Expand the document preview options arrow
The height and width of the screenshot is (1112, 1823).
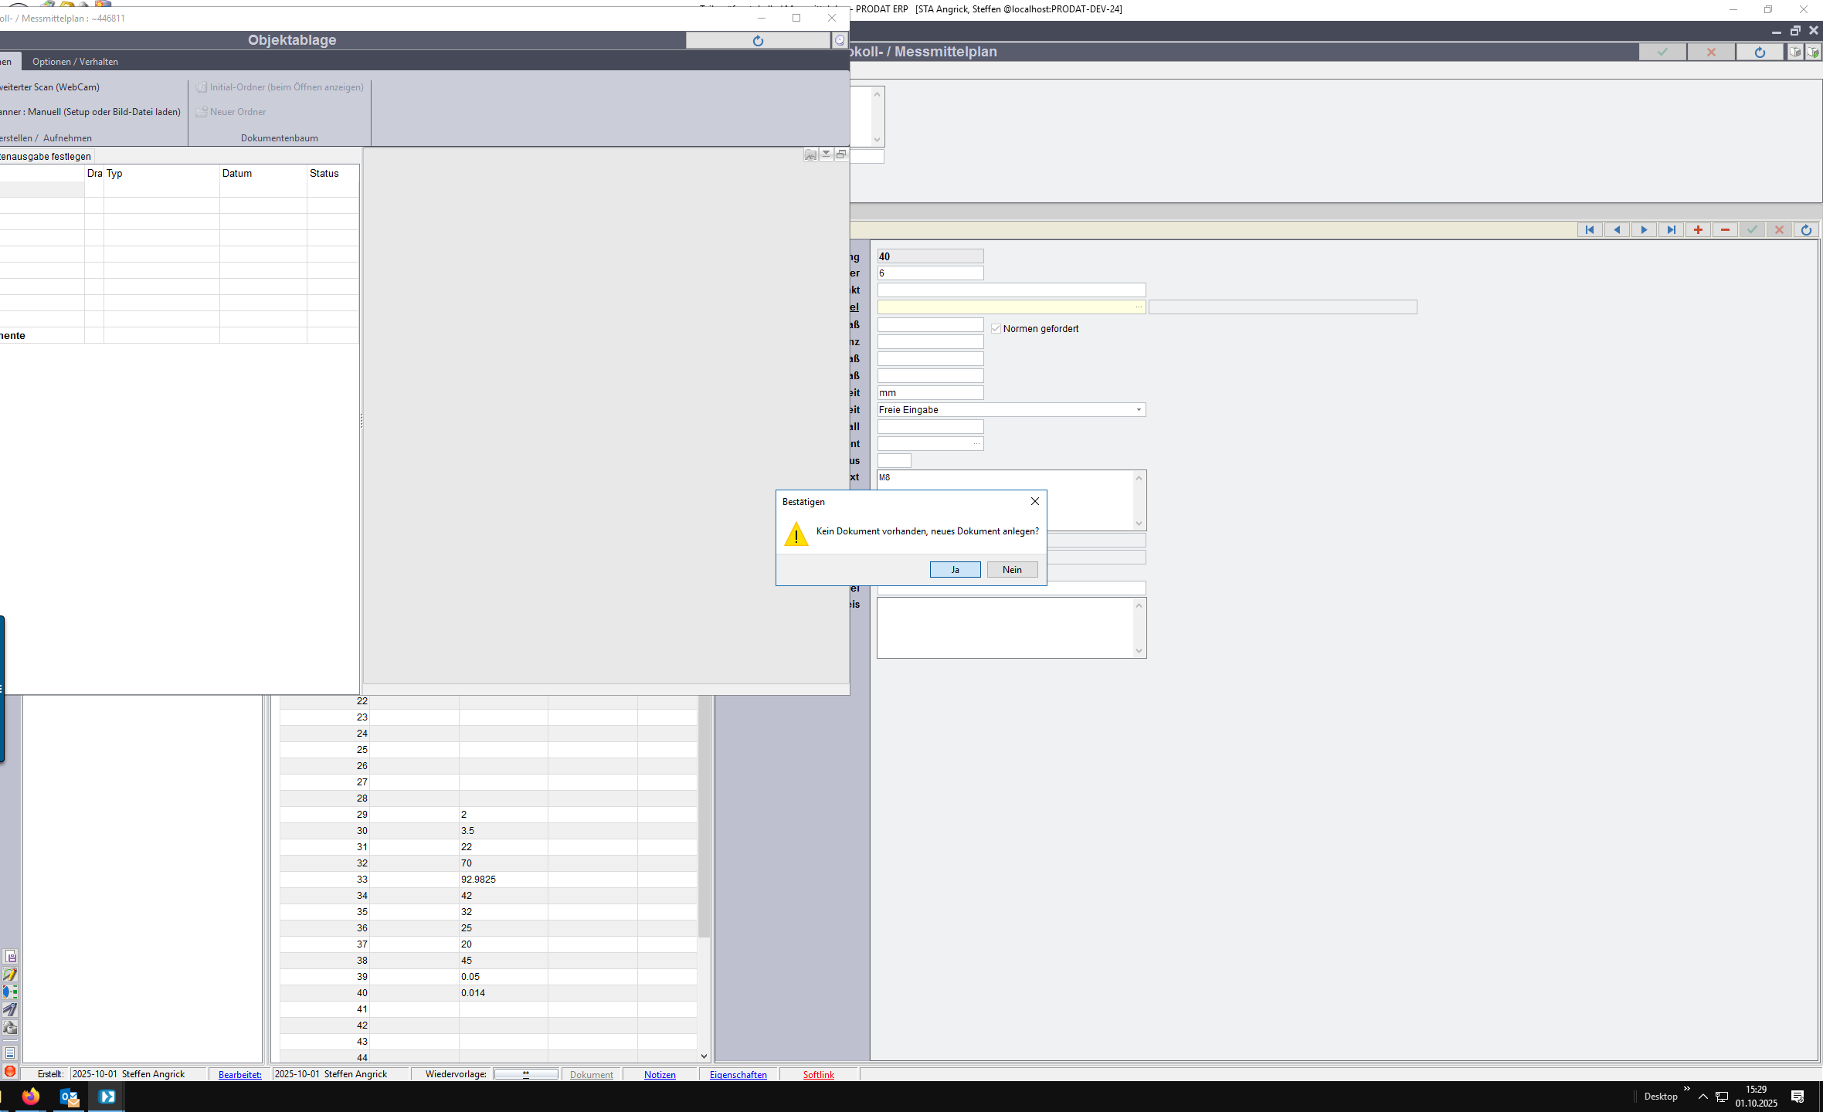point(826,154)
